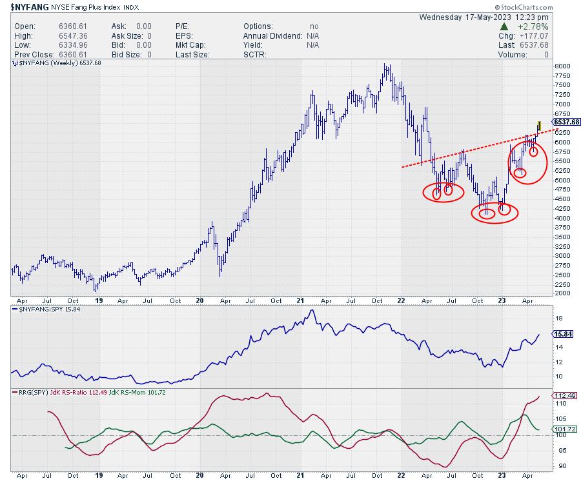581x481 pixels.
Task: Click the red ellipse at October 2022 lows
Action: 494,213
